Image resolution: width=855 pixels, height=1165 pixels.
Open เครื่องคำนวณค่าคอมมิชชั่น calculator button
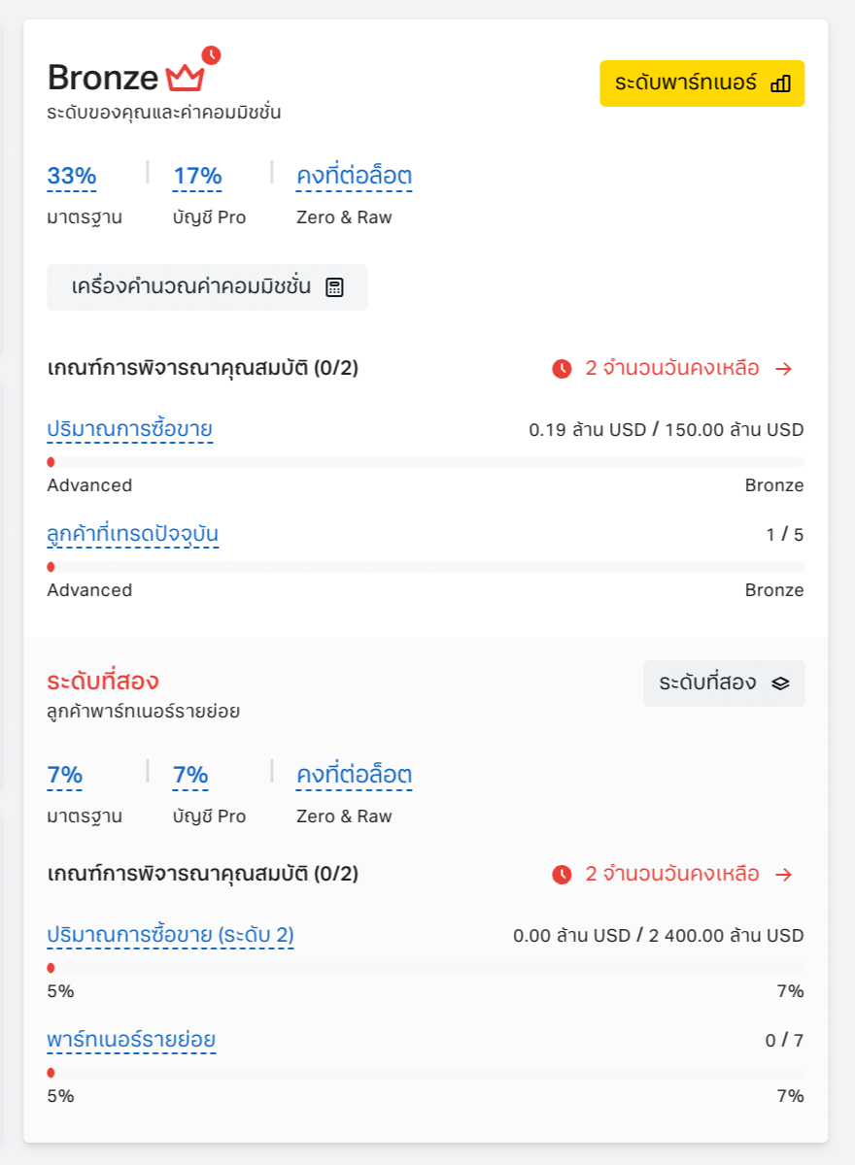(207, 287)
